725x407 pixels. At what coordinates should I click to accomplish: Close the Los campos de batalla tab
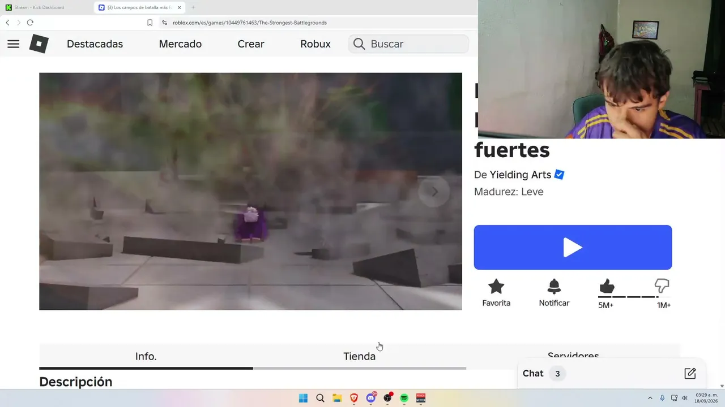point(179,7)
